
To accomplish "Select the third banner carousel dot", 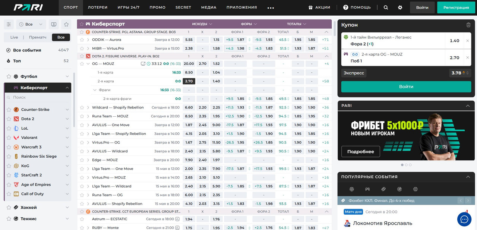I will click(x=410, y=165).
